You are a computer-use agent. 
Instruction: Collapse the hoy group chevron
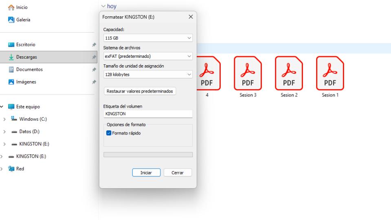point(103,6)
